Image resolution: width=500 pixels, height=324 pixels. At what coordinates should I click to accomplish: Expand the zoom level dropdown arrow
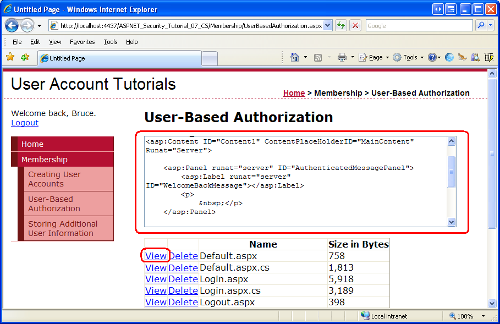[x=483, y=316]
